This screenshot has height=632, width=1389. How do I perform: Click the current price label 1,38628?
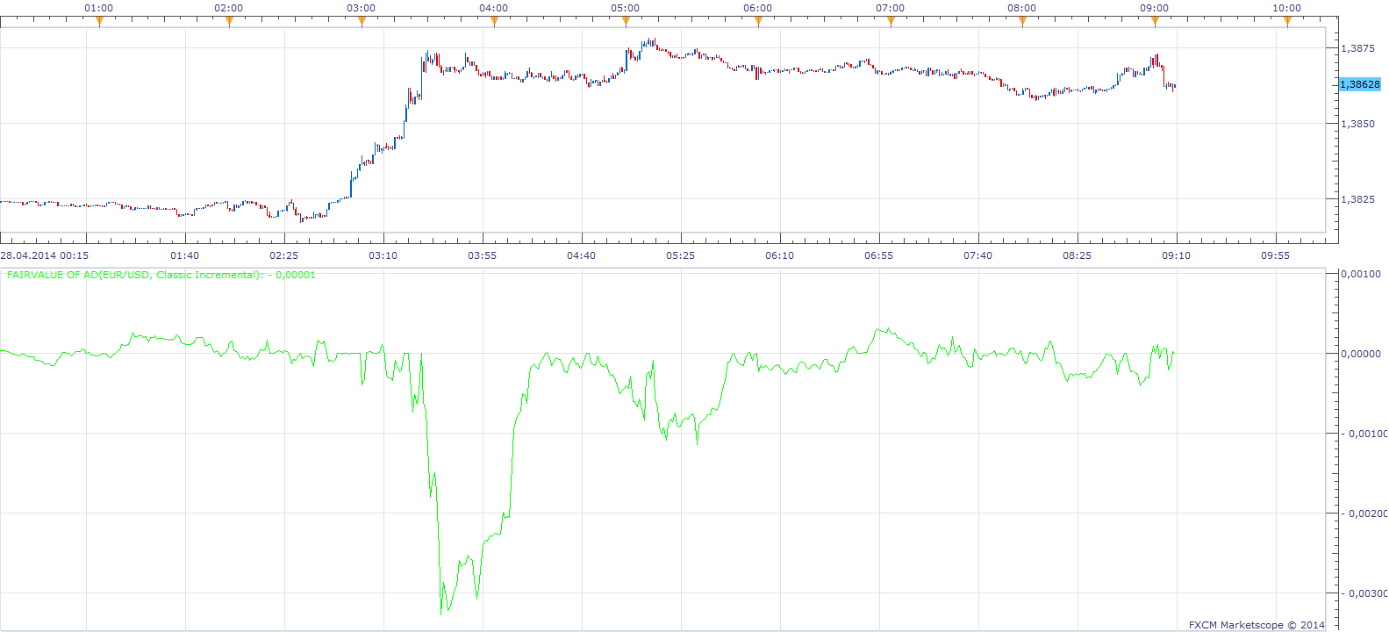click(x=1360, y=84)
